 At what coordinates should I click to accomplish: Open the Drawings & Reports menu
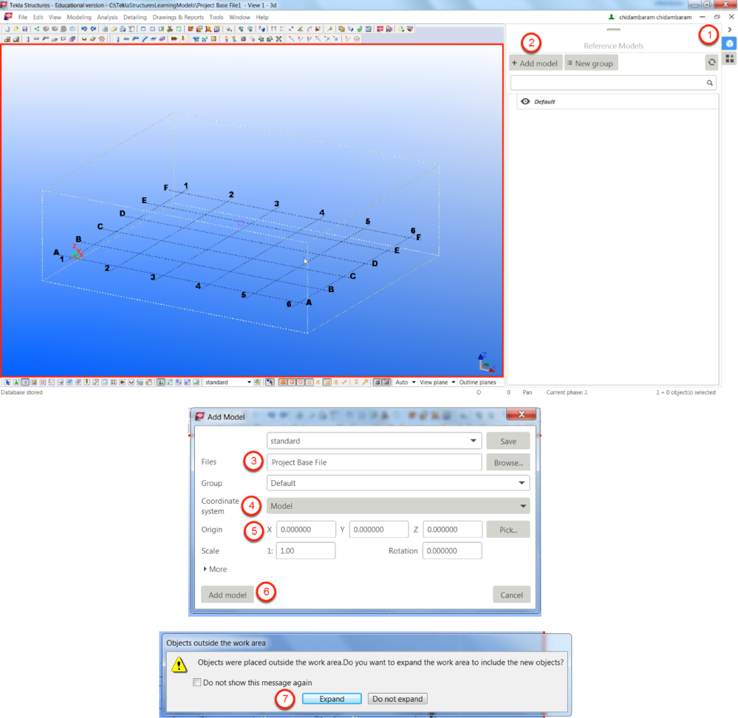tap(178, 17)
